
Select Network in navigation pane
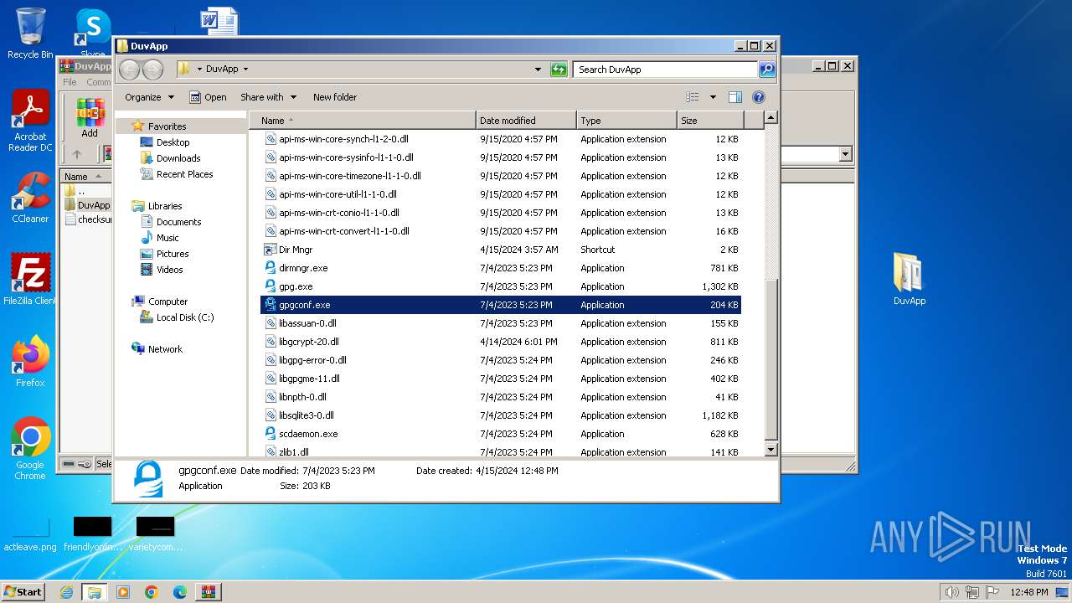(165, 349)
